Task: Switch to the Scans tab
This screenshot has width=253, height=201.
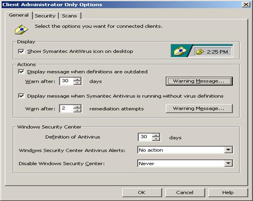Action: (x=69, y=16)
